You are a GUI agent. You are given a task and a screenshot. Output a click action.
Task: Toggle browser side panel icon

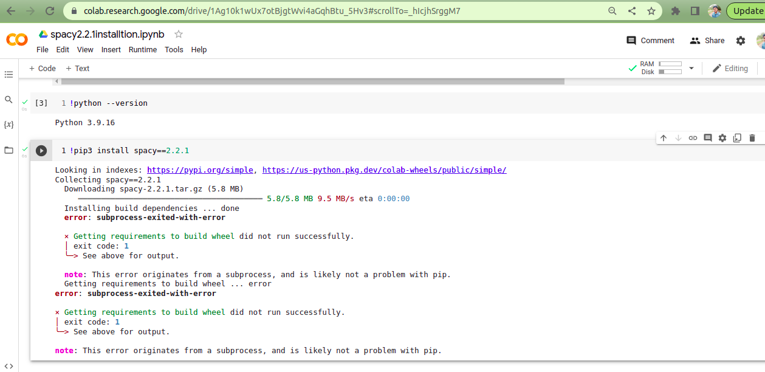pyautogui.click(x=695, y=11)
